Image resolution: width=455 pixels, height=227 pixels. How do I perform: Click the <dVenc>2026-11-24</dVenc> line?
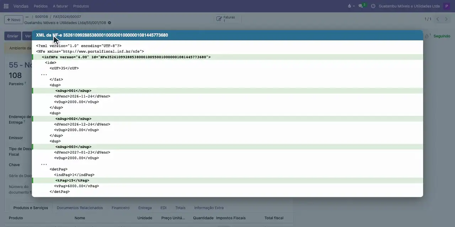82,96
